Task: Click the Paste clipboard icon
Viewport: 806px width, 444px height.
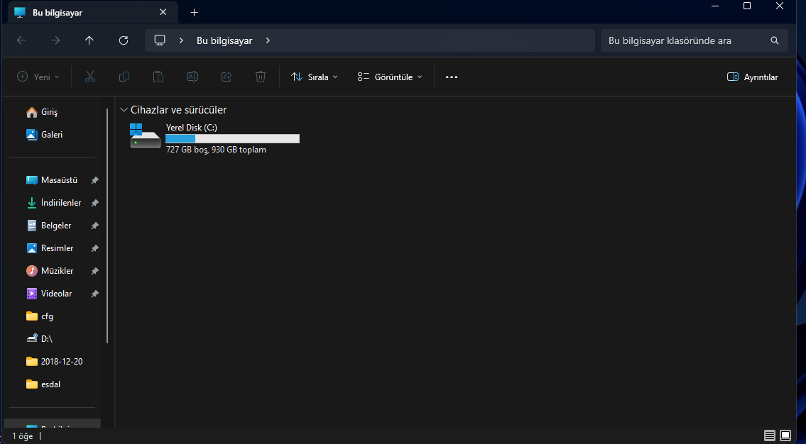Action: (x=158, y=77)
